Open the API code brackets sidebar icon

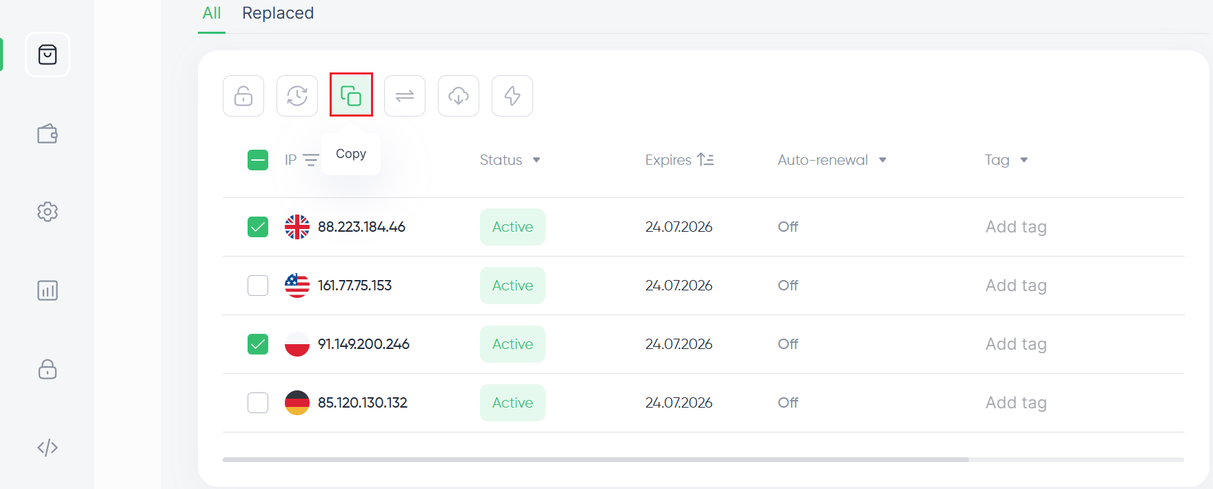[48, 448]
